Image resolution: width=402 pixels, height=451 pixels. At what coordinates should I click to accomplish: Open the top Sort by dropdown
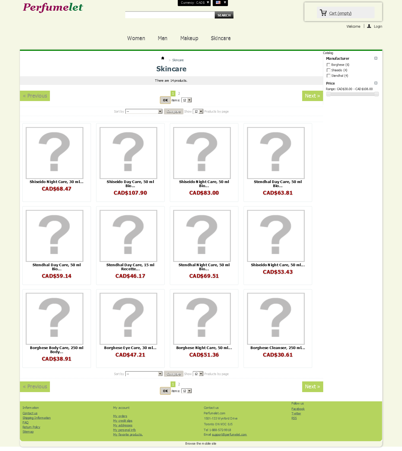point(144,111)
